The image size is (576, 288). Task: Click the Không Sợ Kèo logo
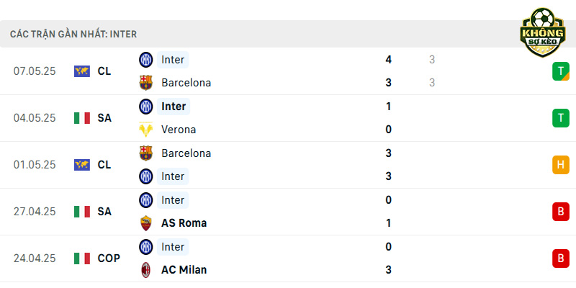click(542, 32)
